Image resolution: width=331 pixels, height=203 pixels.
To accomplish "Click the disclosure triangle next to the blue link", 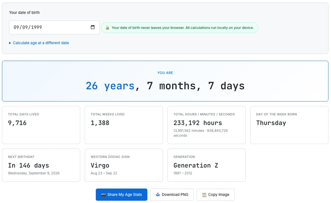I will point(9,43).
